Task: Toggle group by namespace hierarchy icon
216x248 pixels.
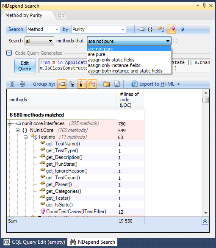Action: (72, 84)
